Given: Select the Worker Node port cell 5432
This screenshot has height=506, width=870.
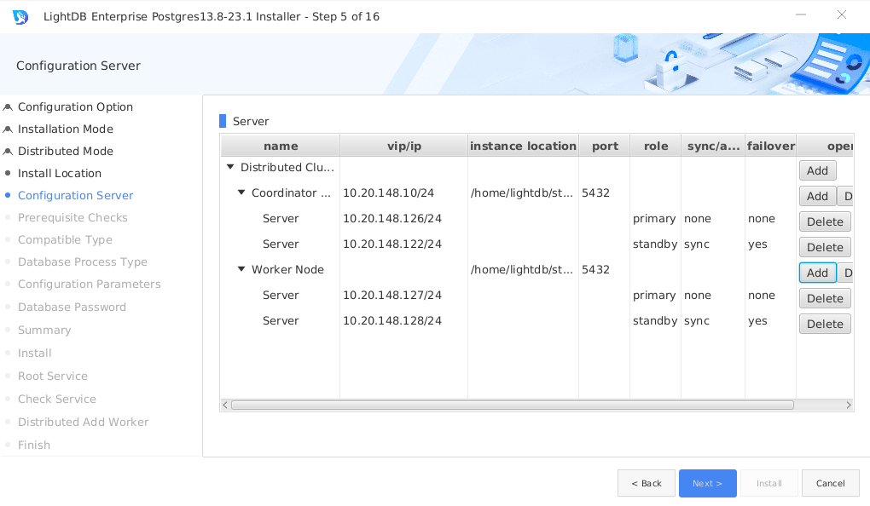Looking at the screenshot, I should pyautogui.click(x=604, y=269).
